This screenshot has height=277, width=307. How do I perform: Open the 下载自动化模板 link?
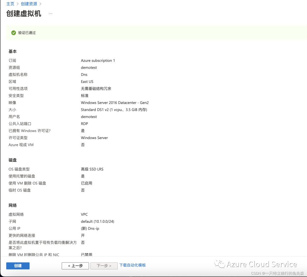(132, 265)
